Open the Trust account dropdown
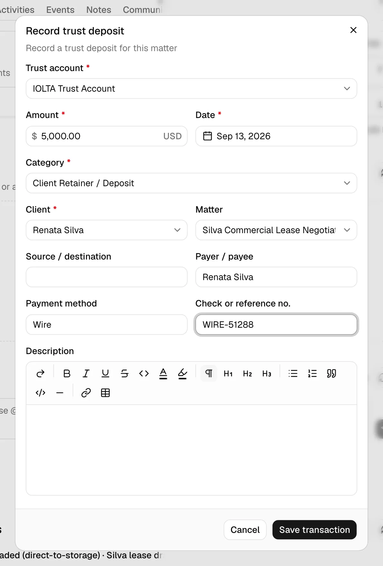This screenshot has height=566, width=383. coord(191,88)
